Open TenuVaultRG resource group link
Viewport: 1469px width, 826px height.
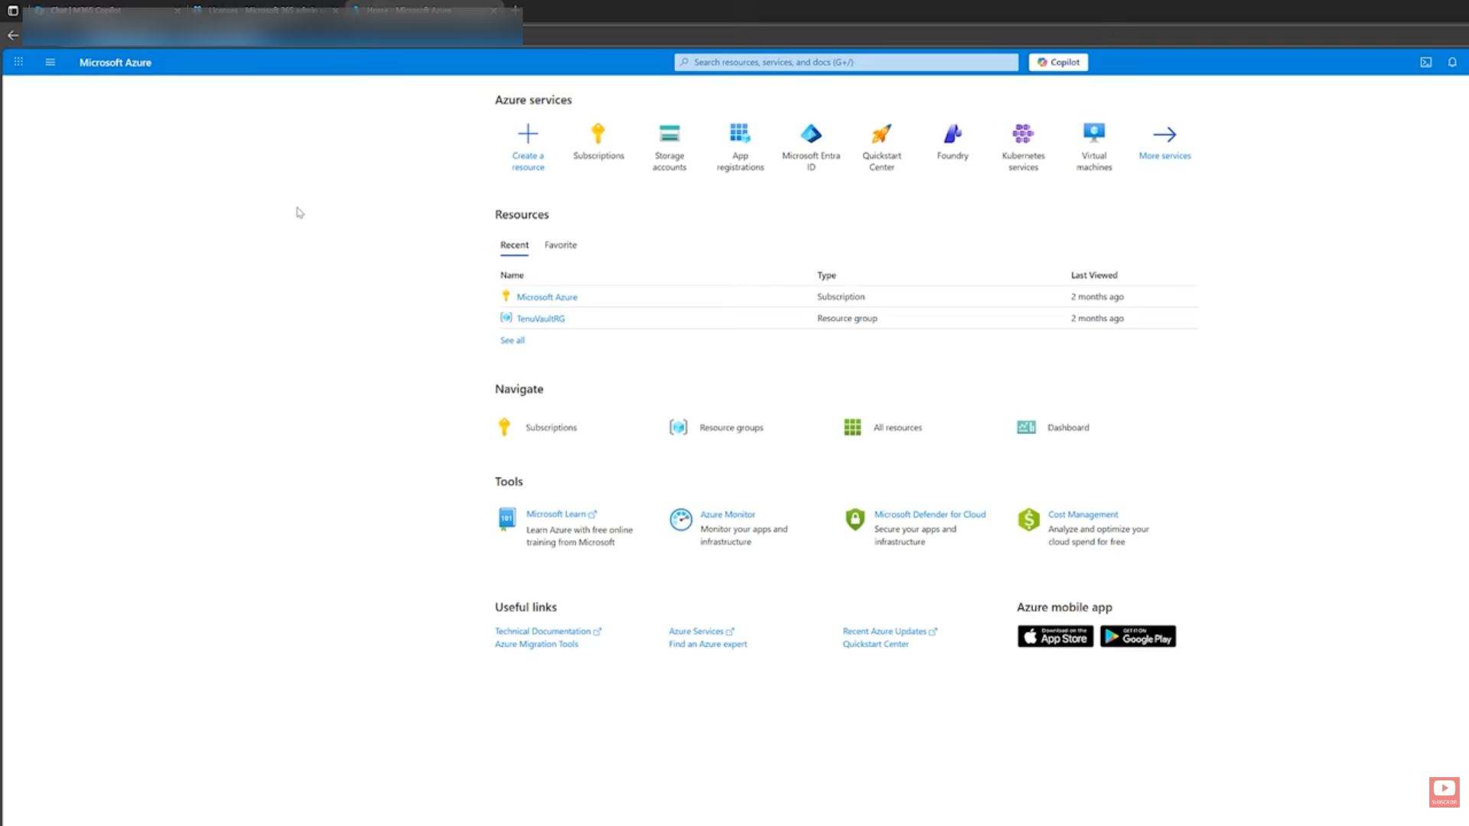[540, 319]
